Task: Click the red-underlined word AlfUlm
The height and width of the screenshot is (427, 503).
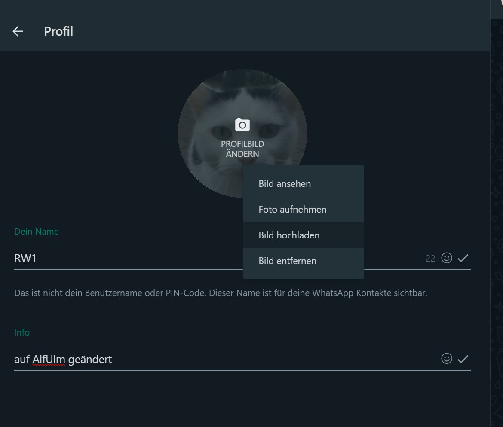Action: (49, 360)
